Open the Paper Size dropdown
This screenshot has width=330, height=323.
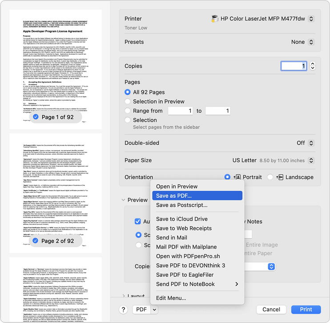(x=311, y=160)
